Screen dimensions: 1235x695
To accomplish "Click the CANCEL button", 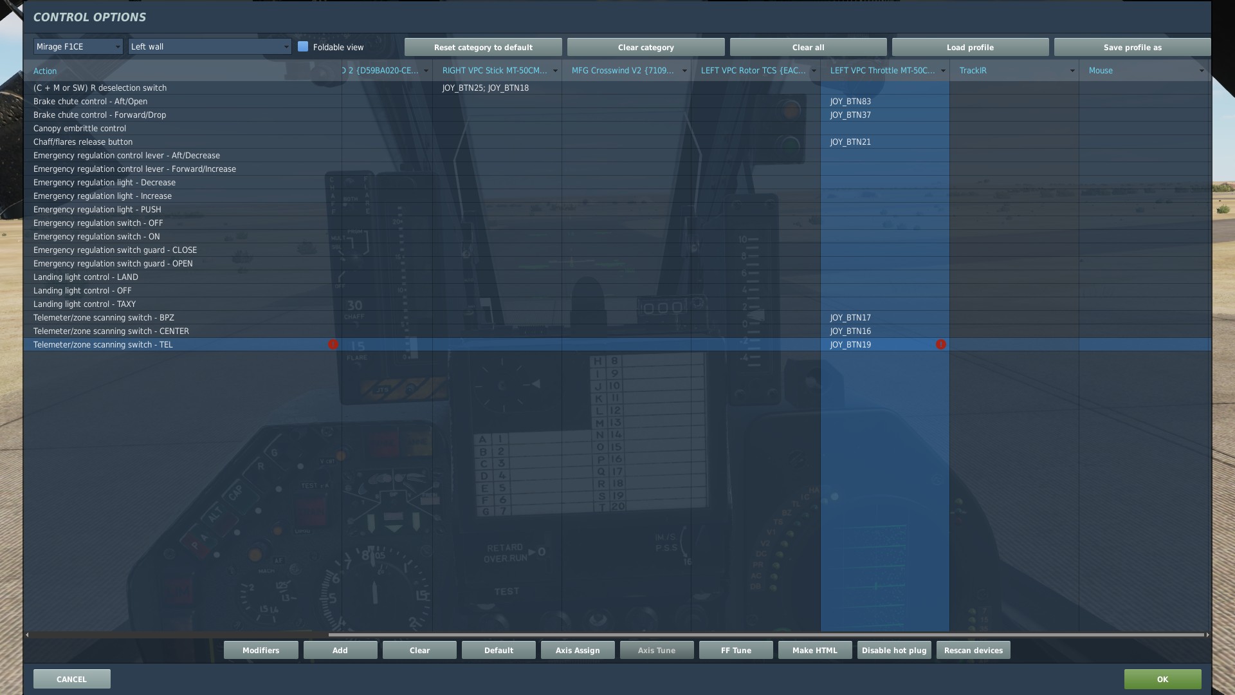I will click(x=71, y=679).
